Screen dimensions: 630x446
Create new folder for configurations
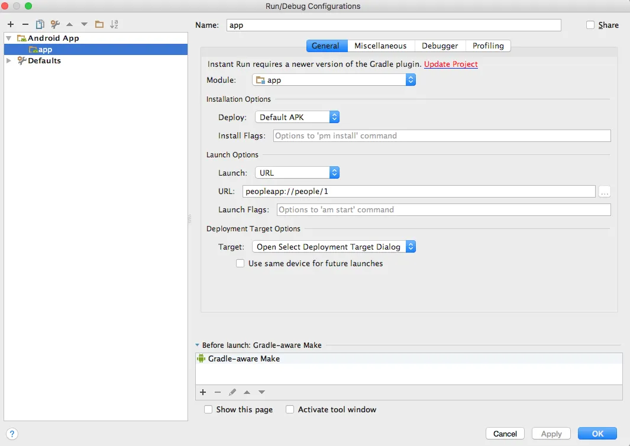(99, 24)
